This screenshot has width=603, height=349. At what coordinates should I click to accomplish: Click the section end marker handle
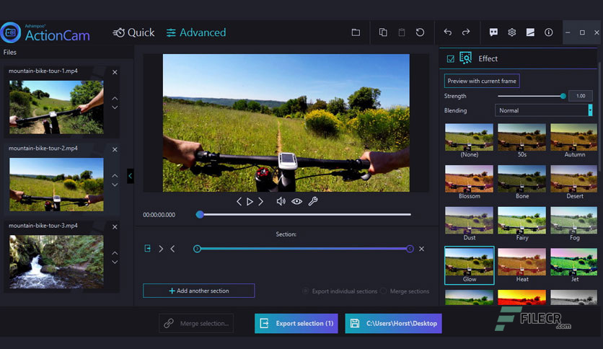[410, 249]
